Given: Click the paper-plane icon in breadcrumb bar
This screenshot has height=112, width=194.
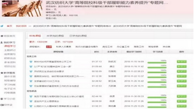Looking at the screenshot, I should [x=2, y=26].
